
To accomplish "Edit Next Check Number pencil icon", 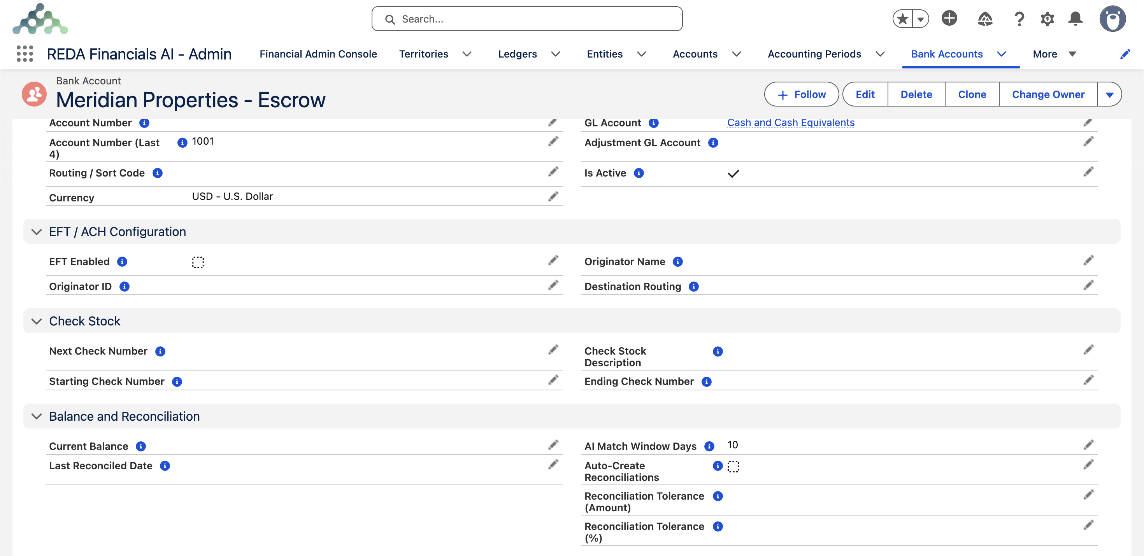I will [x=553, y=350].
